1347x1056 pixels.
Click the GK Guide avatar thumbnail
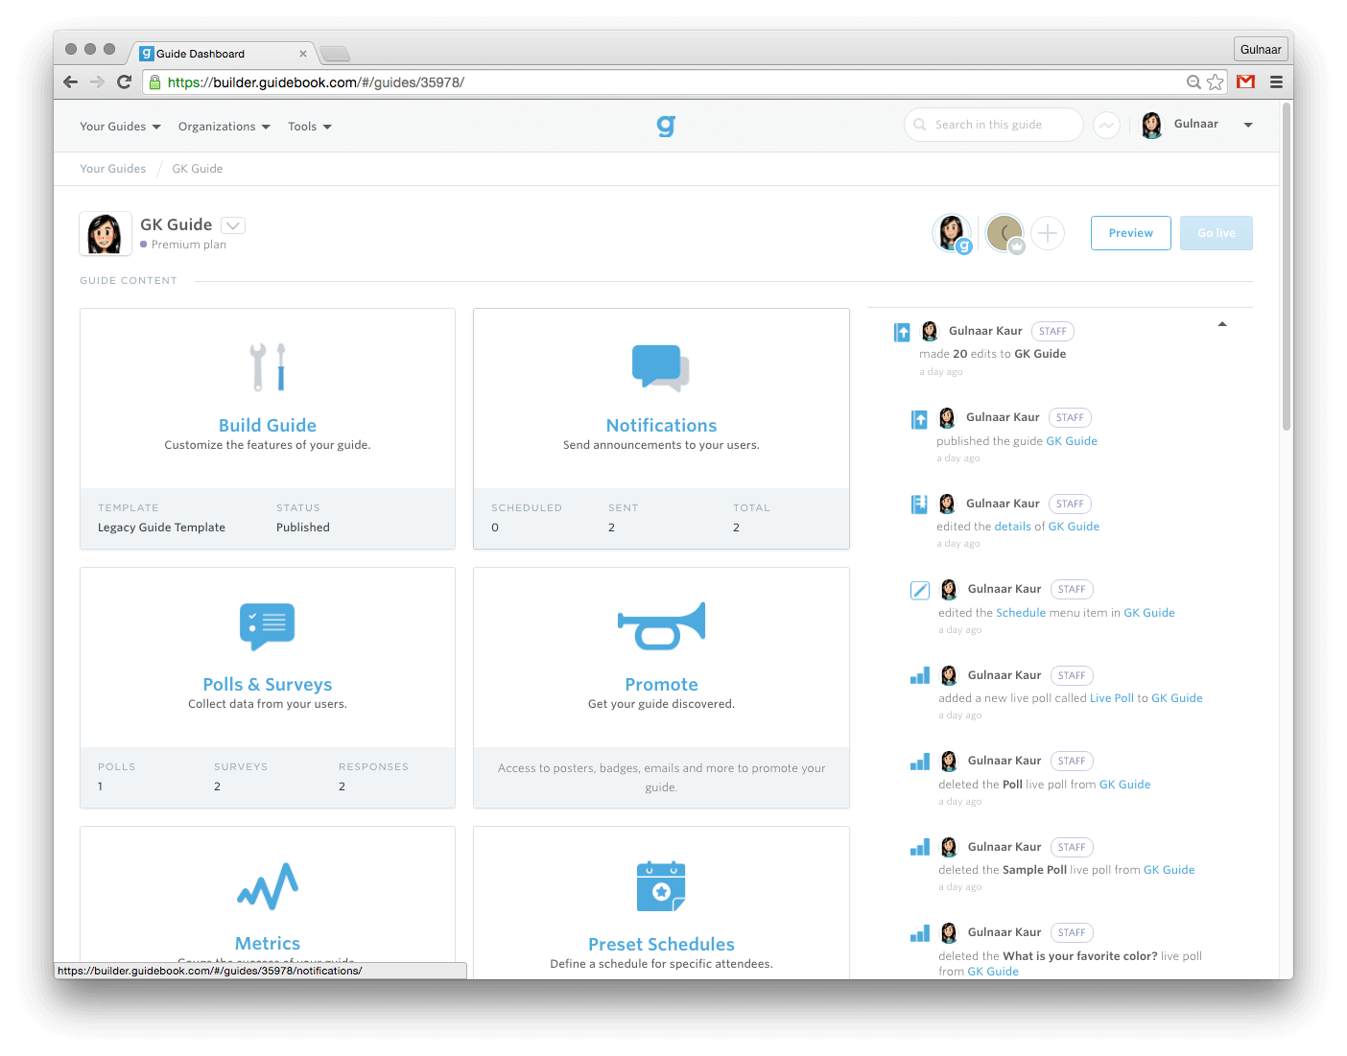pyautogui.click(x=106, y=234)
